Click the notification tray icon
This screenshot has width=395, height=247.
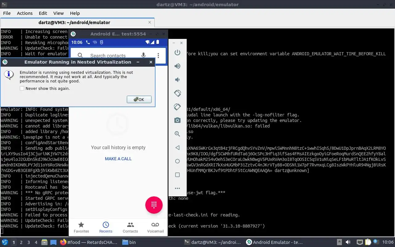tap(376, 242)
